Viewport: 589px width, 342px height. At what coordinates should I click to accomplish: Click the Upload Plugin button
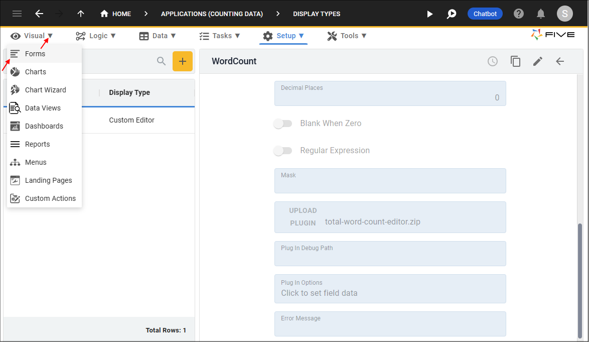click(303, 217)
